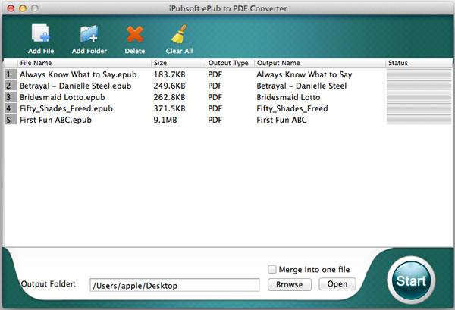Click the Add File icon
This screenshot has height=310, width=455.
41,34
